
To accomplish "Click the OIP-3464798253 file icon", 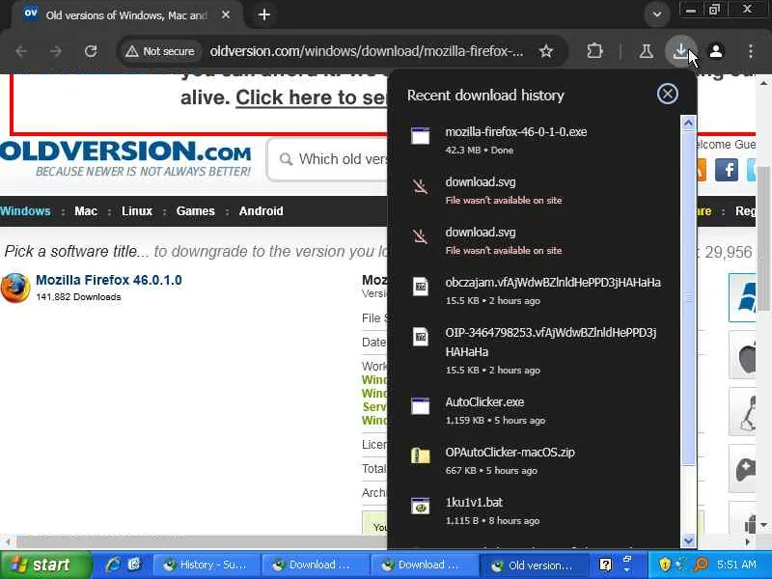I will [x=421, y=337].
